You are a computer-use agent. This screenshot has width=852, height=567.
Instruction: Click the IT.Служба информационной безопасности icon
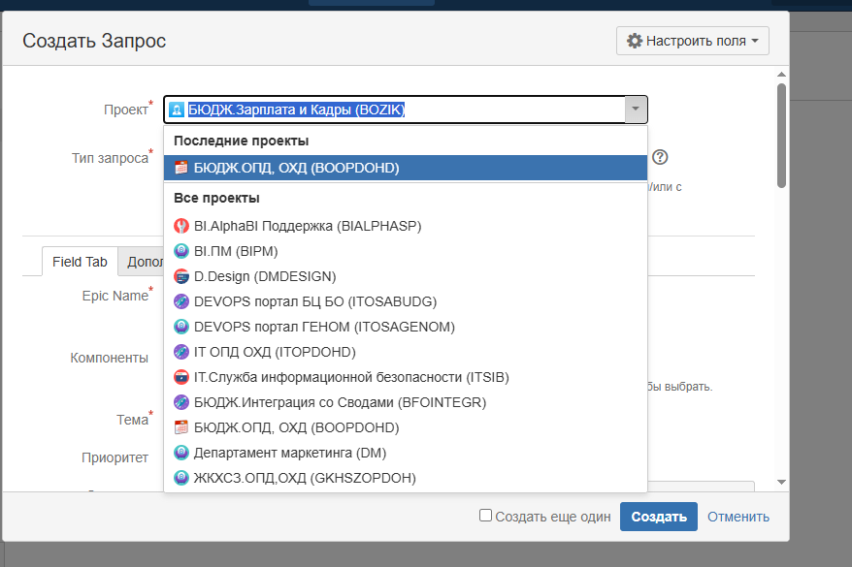[x=180, y=377]
